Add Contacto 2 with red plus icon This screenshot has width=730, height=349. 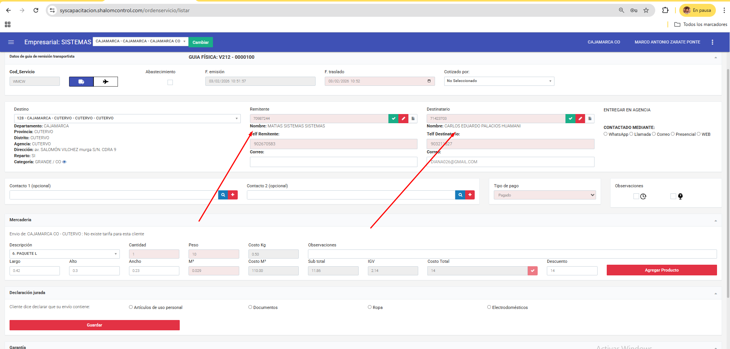pos(470,195)
